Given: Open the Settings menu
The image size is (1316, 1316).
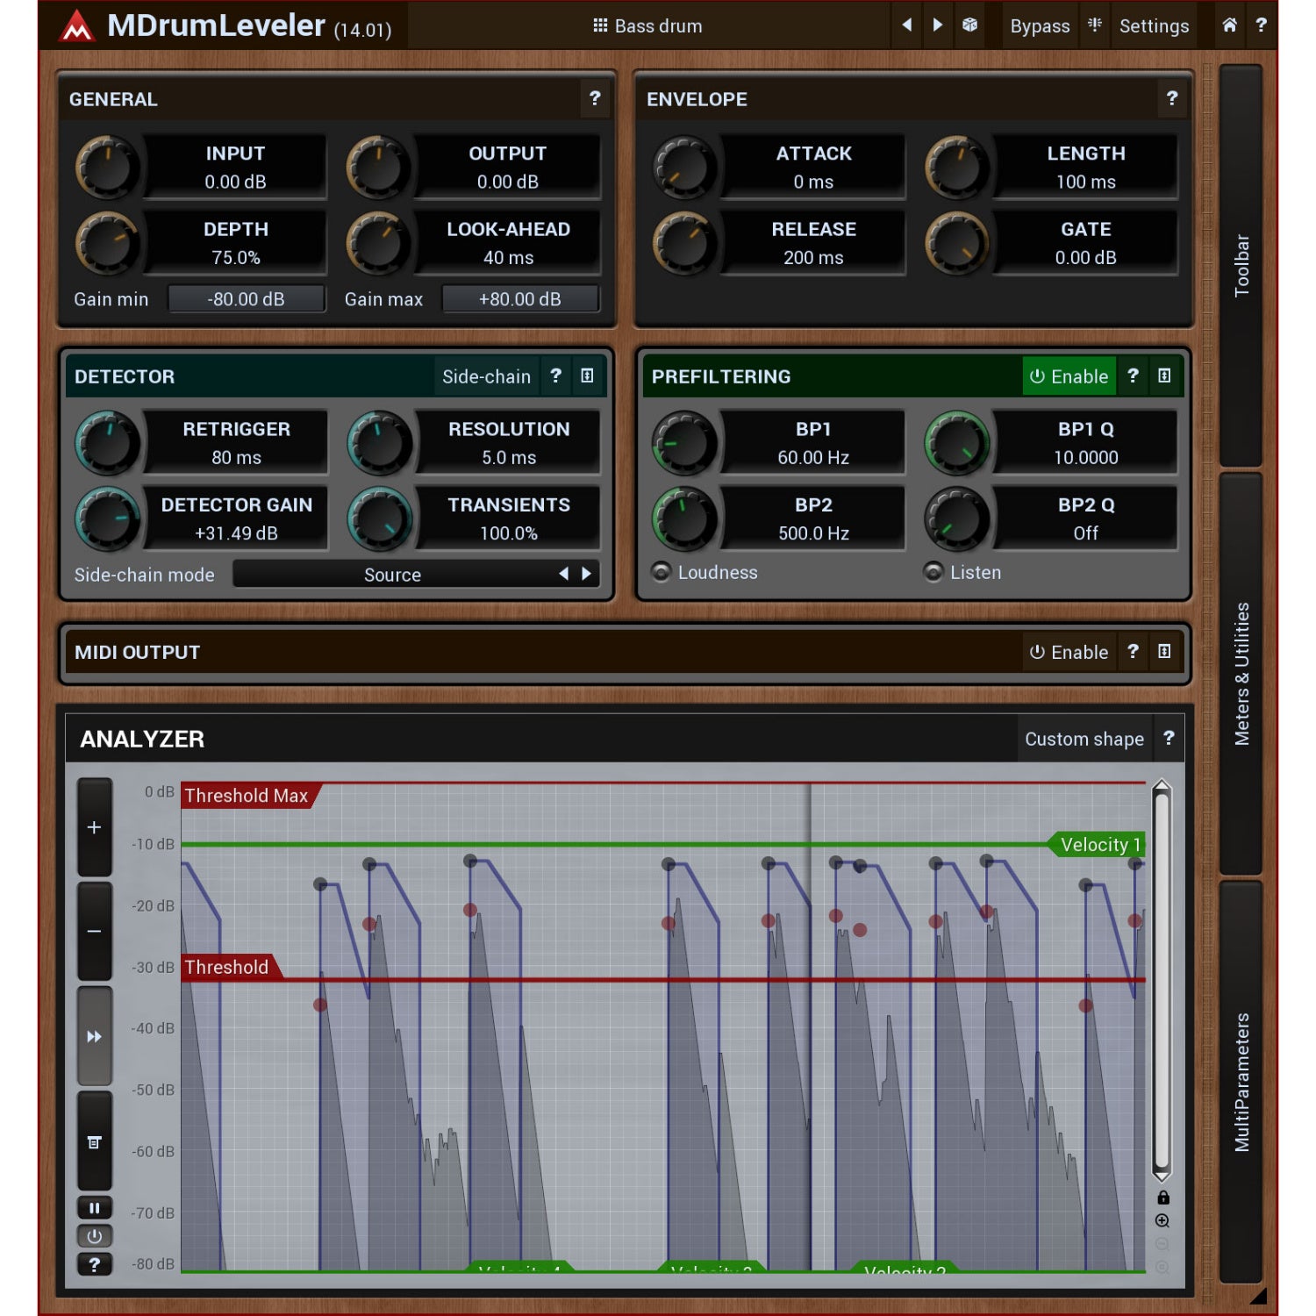Looking at the screenshot, I should point(1154,26).
